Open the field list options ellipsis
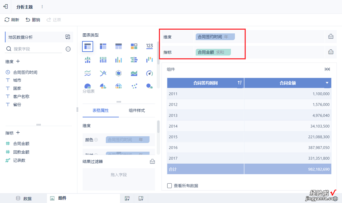The image size is (342, 203). click(x=68, y=49)
